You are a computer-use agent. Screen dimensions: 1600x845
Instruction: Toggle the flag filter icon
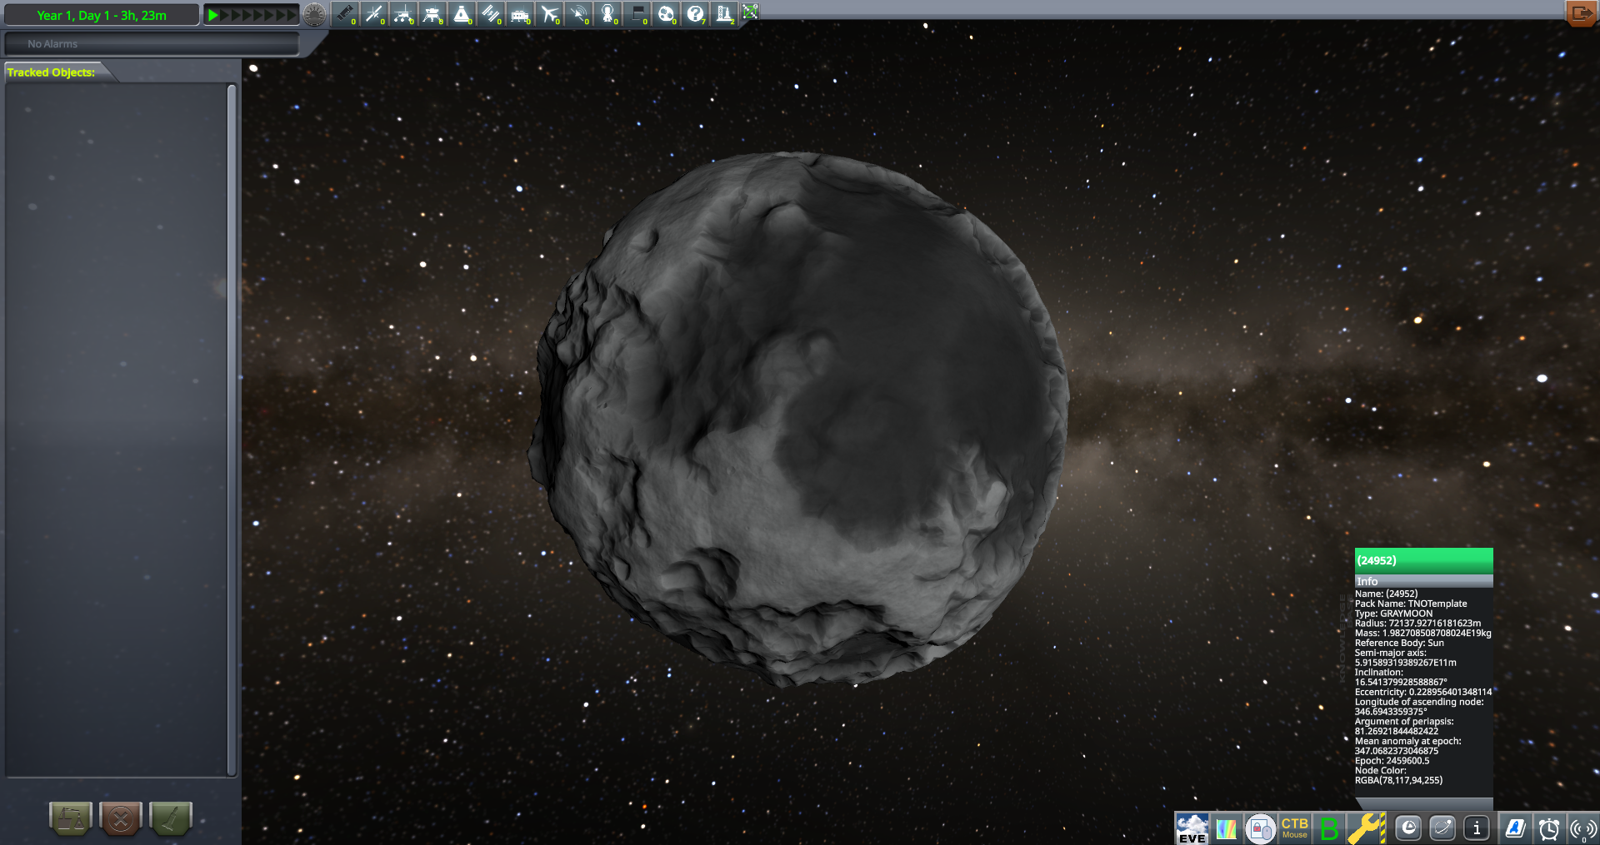point(637,14)
